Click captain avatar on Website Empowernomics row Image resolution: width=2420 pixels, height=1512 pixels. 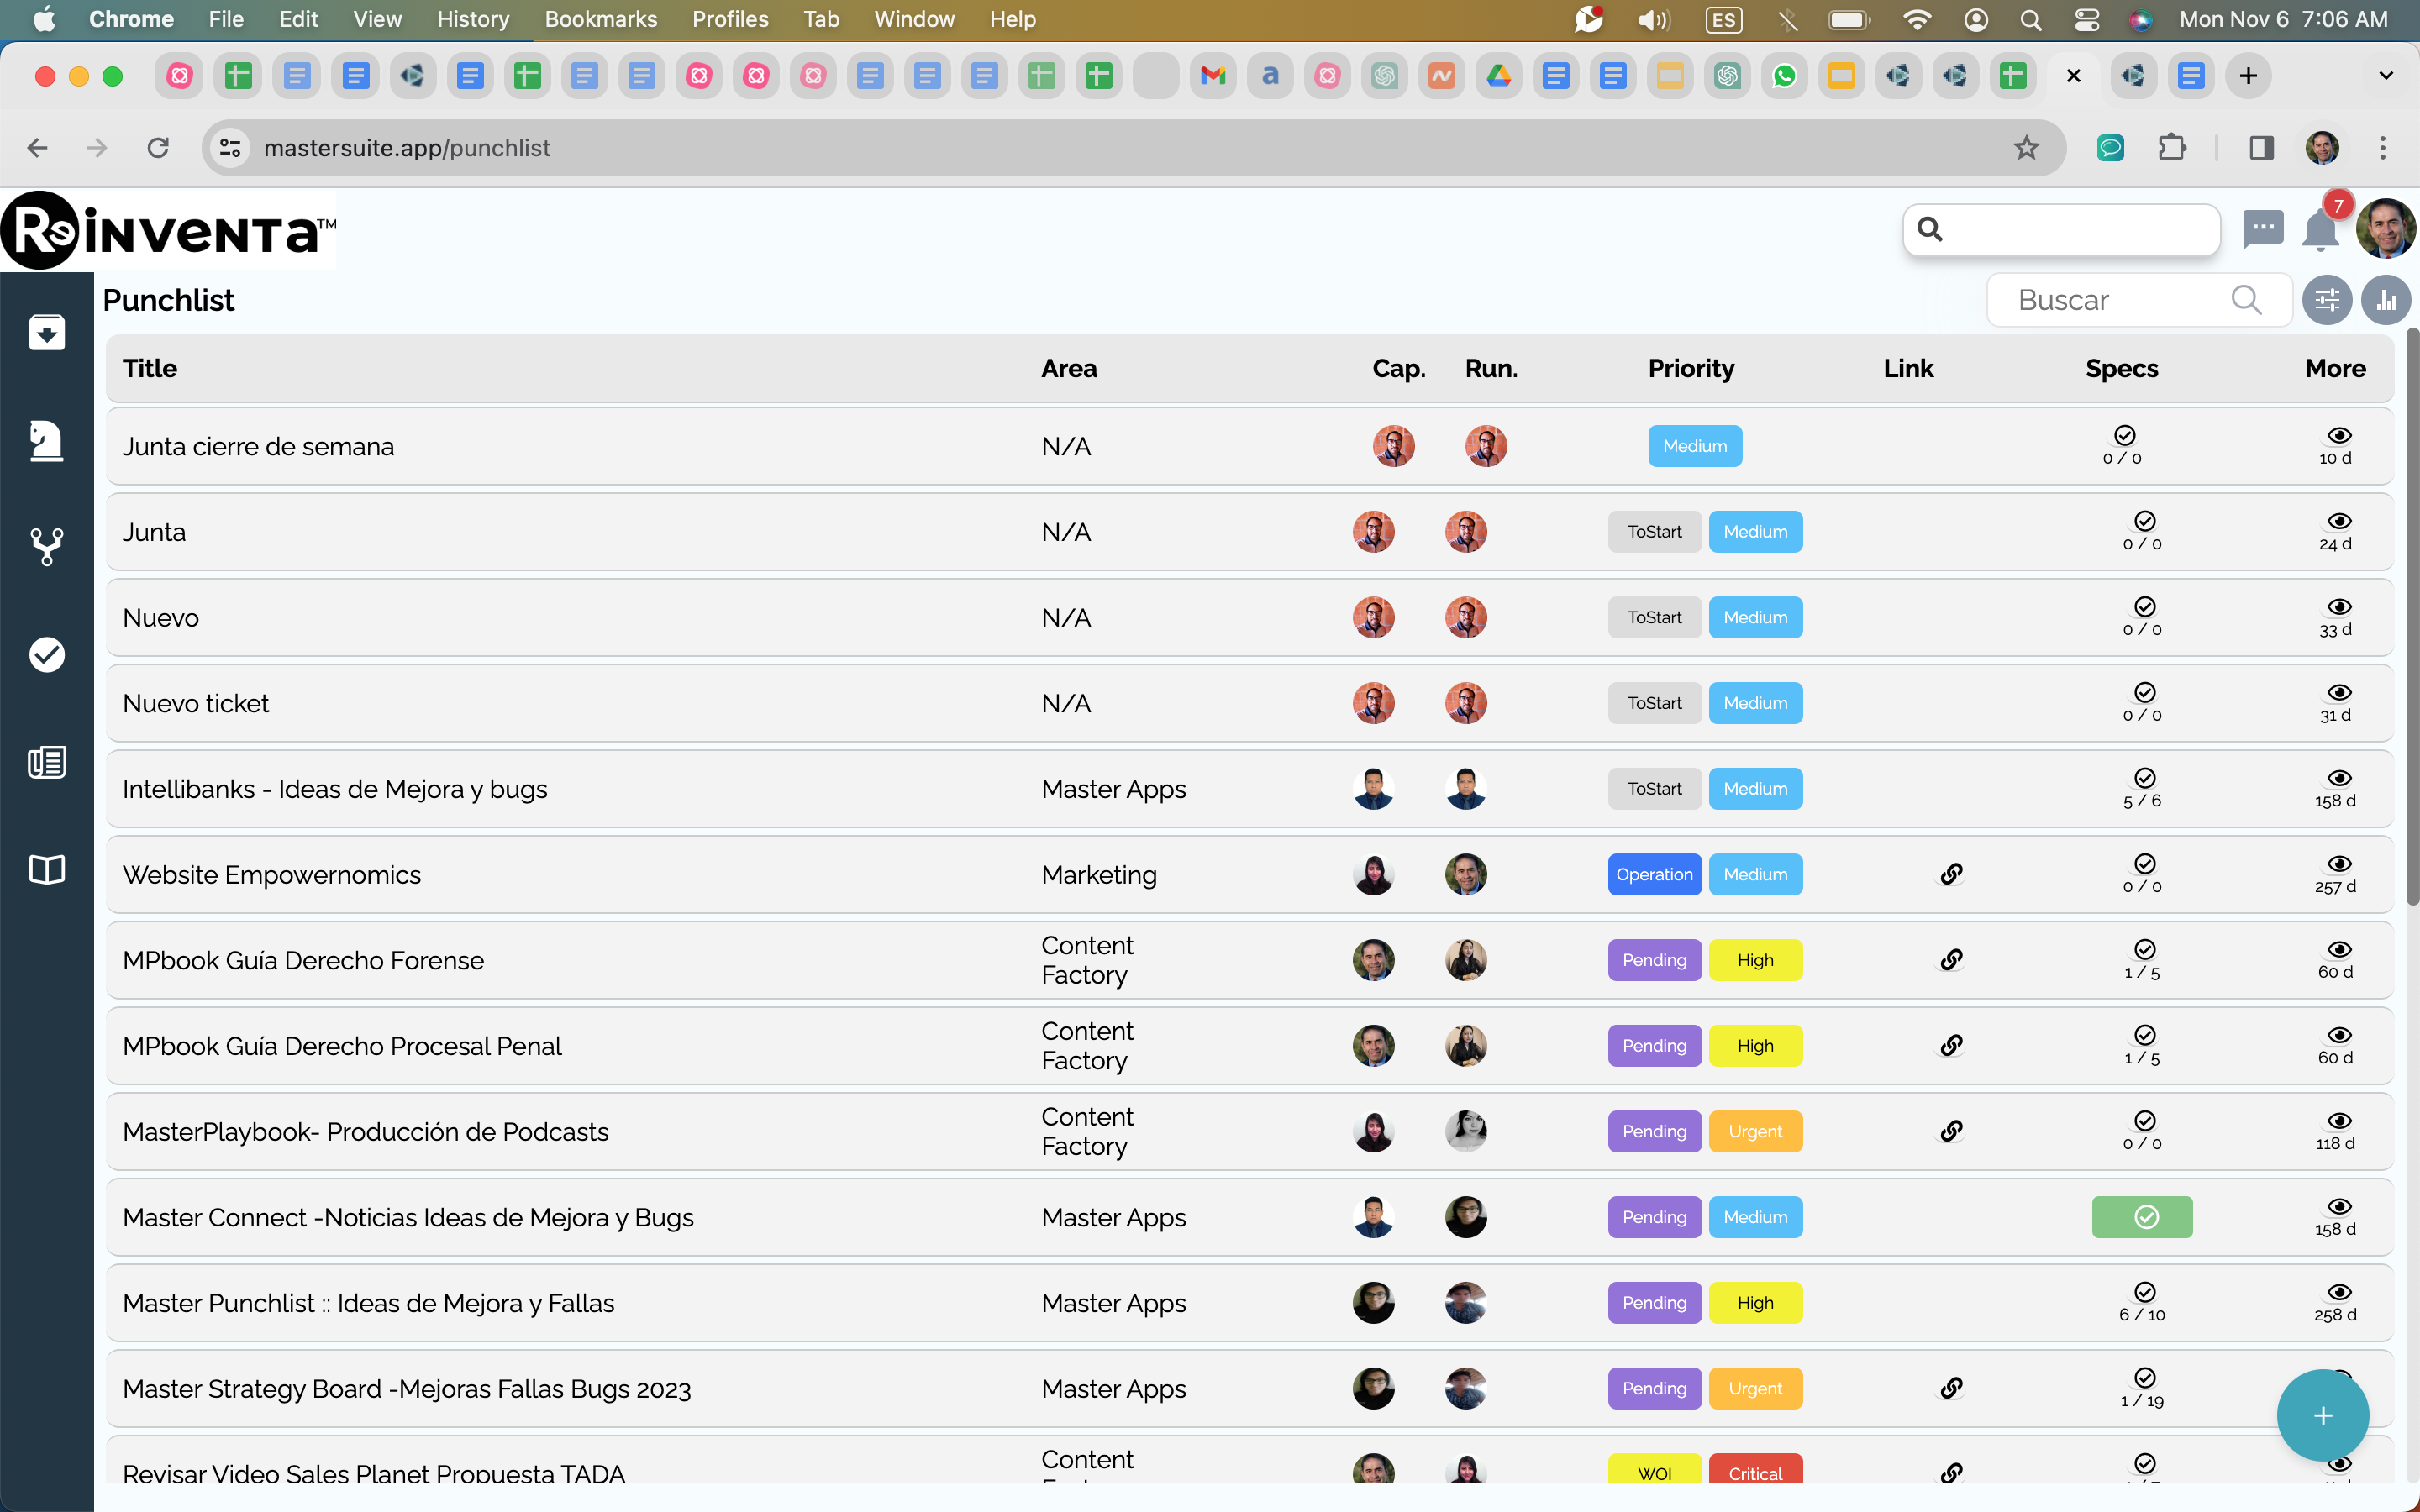pyautogui.click(x=1374, y=874)
